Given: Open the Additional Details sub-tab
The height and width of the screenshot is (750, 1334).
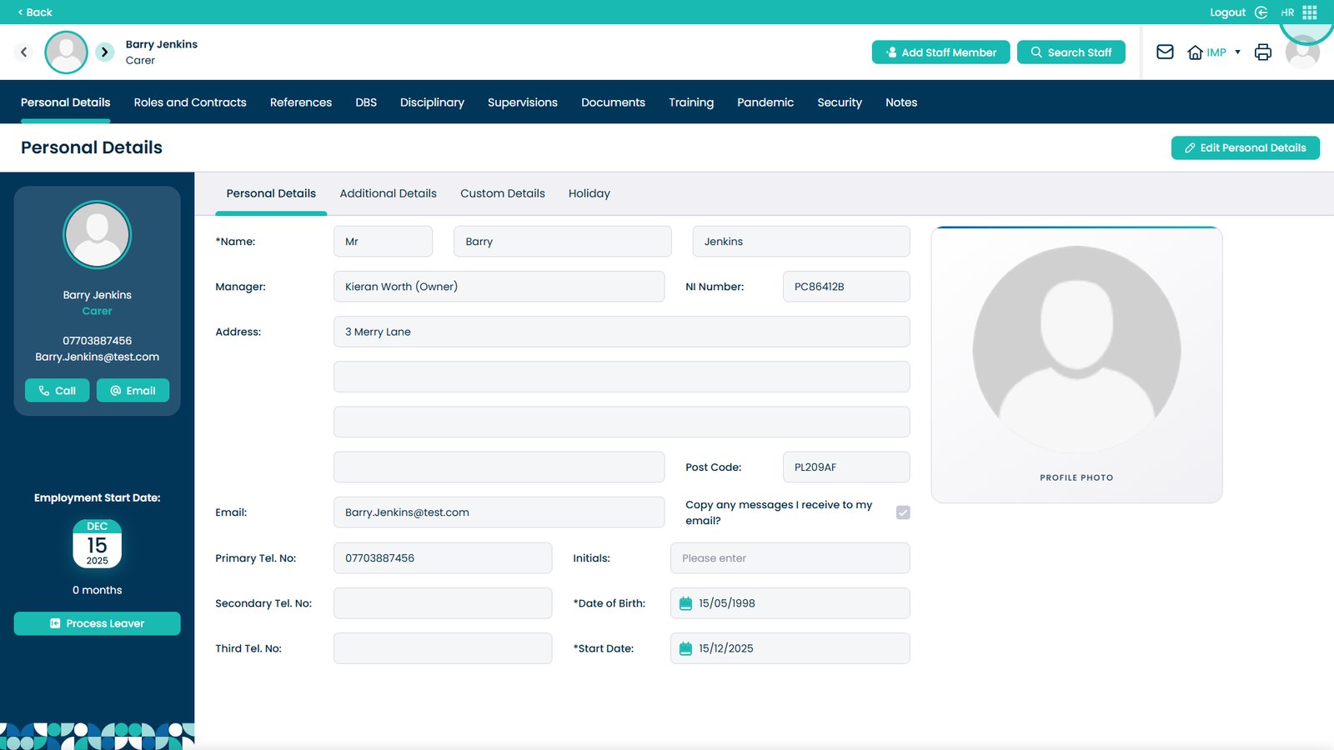Looking at the screenshot, I should (x=388, y=193).
